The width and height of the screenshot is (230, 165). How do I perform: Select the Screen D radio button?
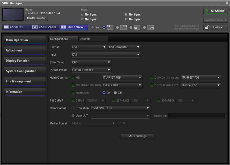point(145,28)
